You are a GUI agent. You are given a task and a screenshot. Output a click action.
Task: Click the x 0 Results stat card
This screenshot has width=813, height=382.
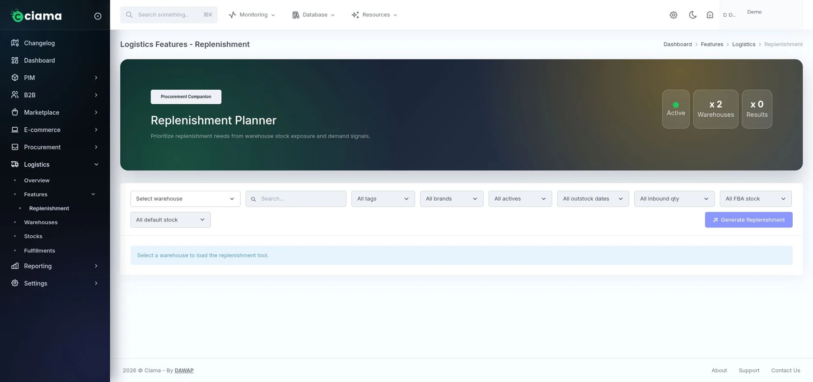(757, 109)
